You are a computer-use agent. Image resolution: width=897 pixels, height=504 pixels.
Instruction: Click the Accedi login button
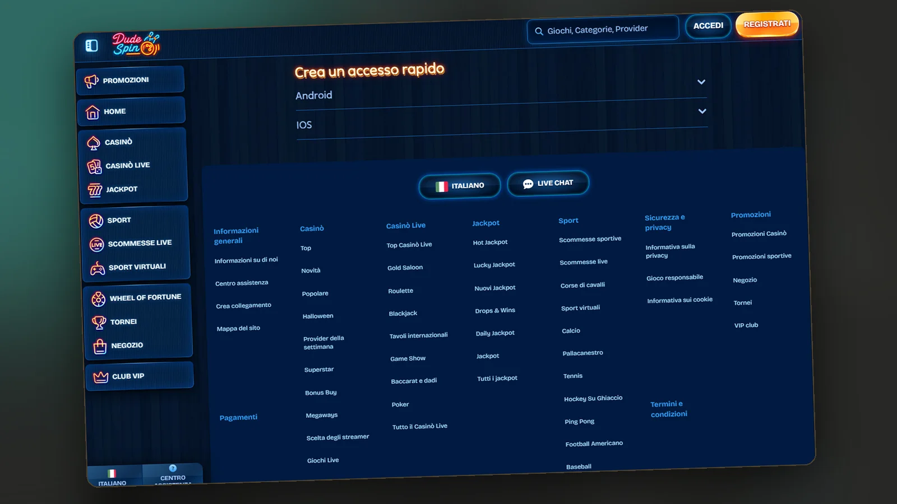(x=708, y=26)
